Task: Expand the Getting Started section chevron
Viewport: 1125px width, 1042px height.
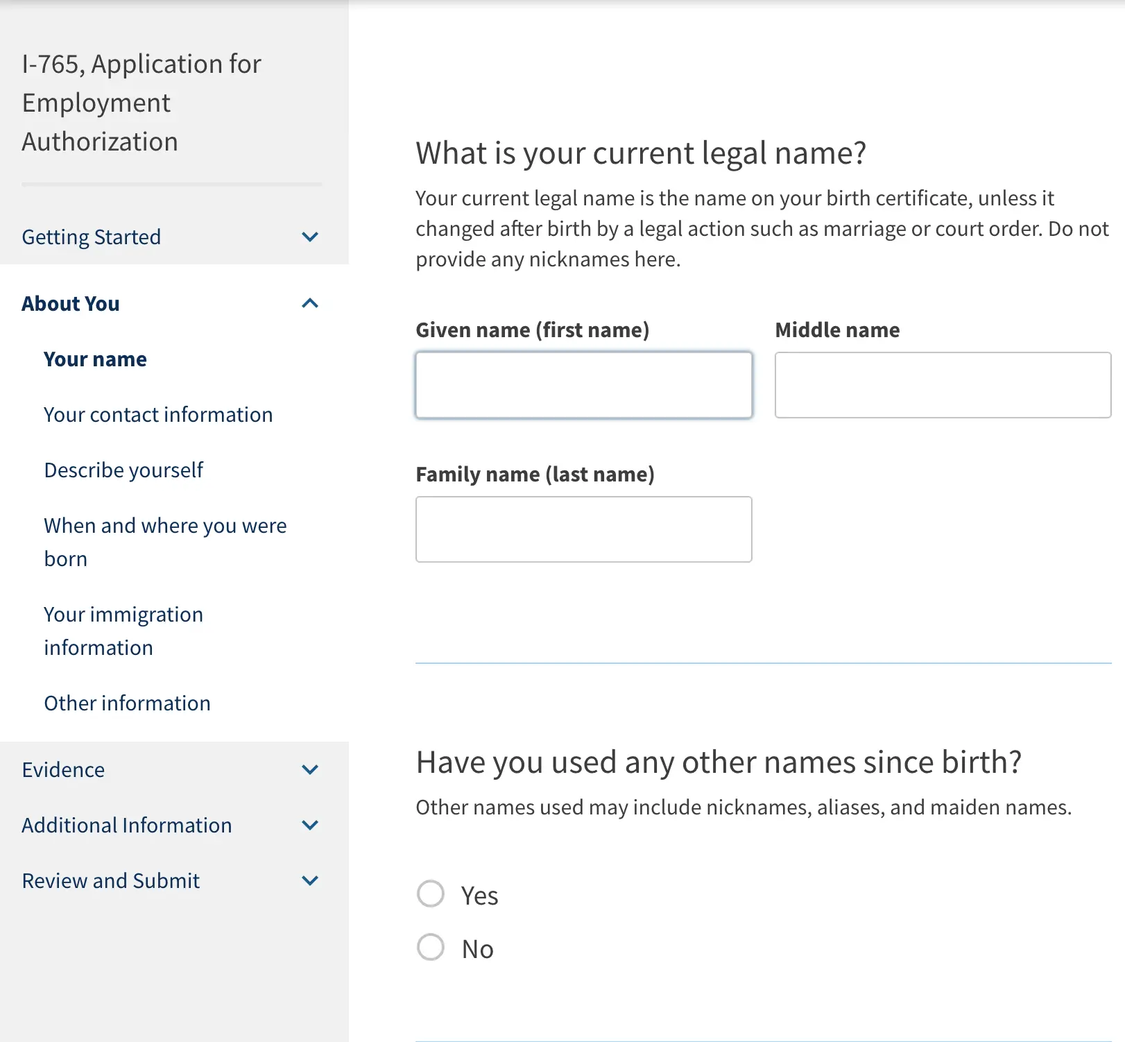Action: [310, 237]
